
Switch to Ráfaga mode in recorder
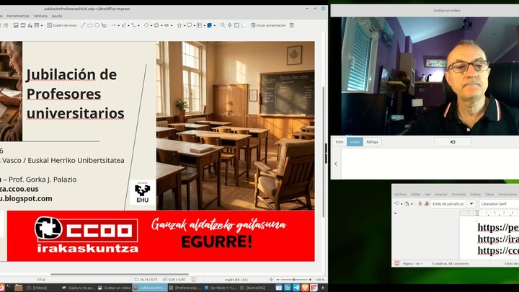coord(372,142)
